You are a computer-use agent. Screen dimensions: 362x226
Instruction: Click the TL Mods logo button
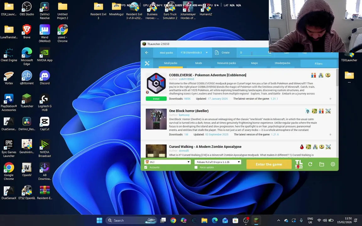point(299,164)
